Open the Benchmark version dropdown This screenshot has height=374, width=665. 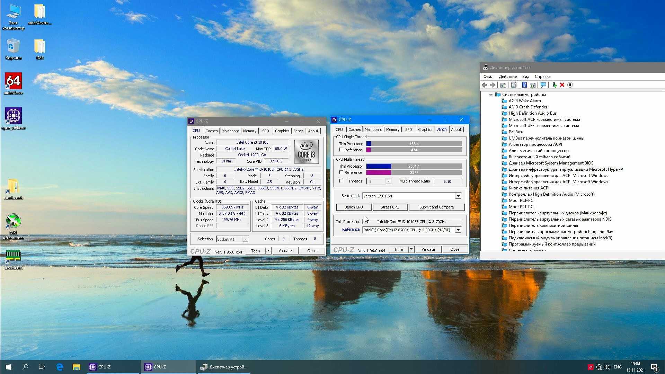pyautogui.click(x=458, y=196)
